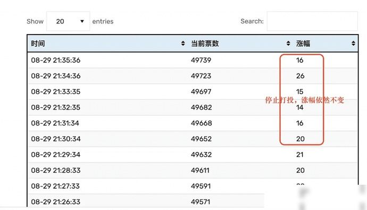Image resolution: width=367 pixels, height=210 pixels.
Task: Click 涨幅 value 15
Action: 300,91
